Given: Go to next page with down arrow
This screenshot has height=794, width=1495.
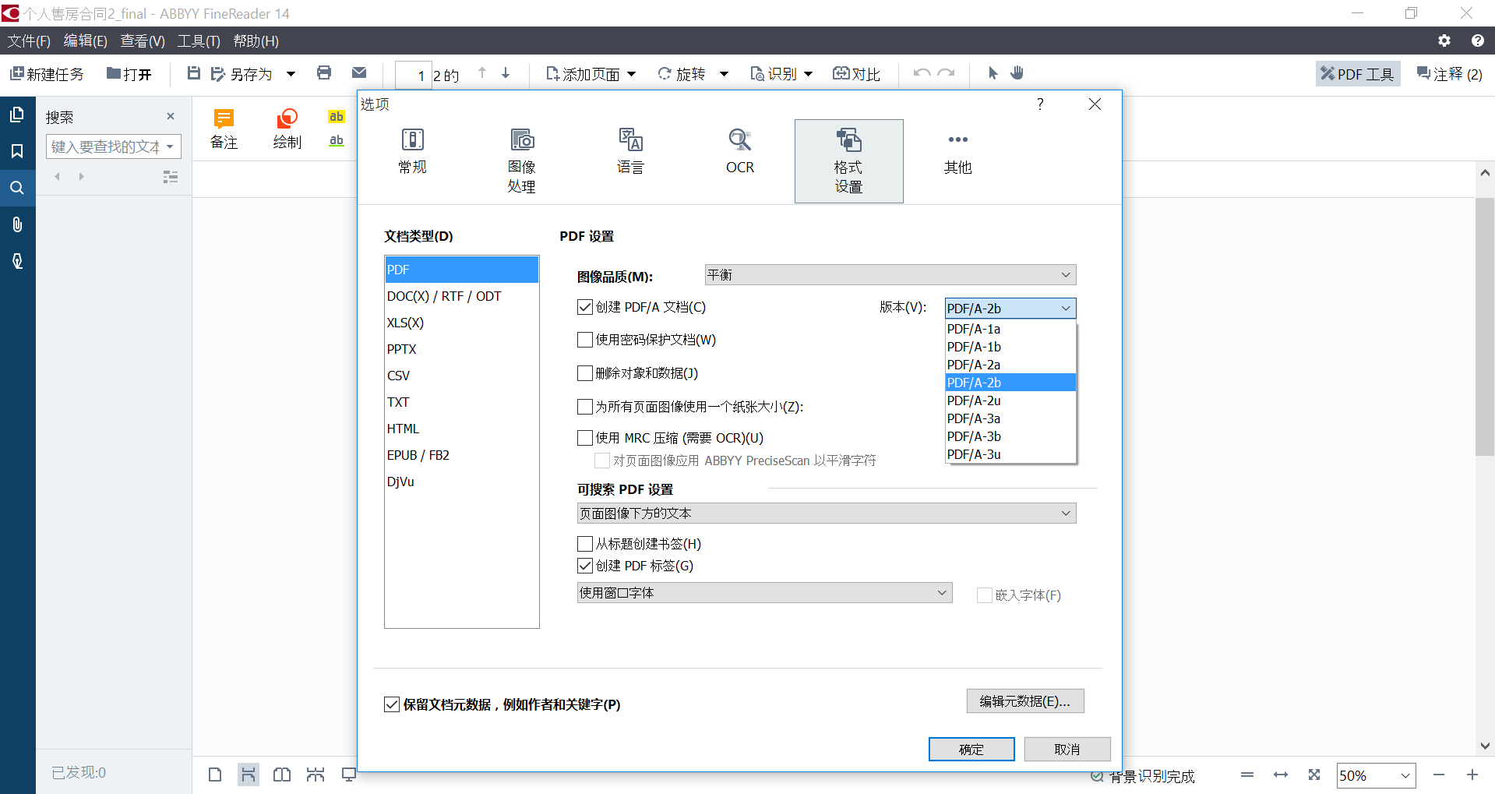Looking at the screenshot, I should point(506,72).
